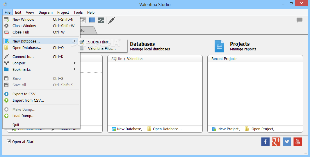This screenshot has height=157, width=310.
Task: Choose Import from CSV... menu entry
Action: pyautogui.click(x=41, y=100)
